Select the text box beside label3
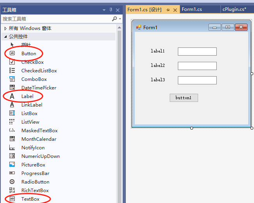The image size is (254, 203). [x=197, y=80]
